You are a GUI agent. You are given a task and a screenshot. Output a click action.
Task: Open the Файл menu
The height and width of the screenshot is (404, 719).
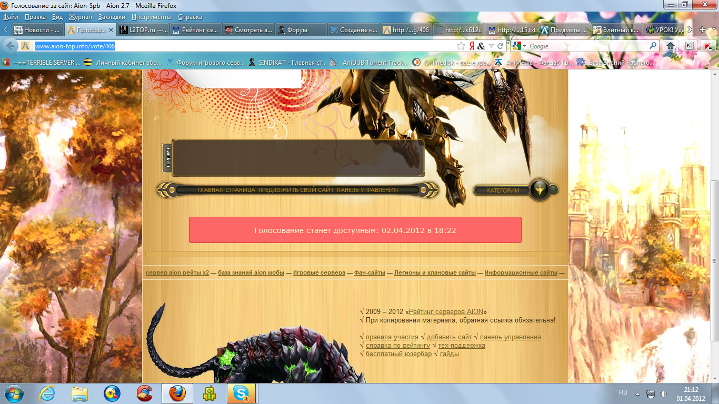11,17
